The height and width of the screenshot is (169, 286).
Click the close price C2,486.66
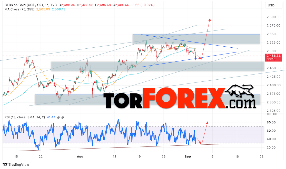(x=121, y=5)
